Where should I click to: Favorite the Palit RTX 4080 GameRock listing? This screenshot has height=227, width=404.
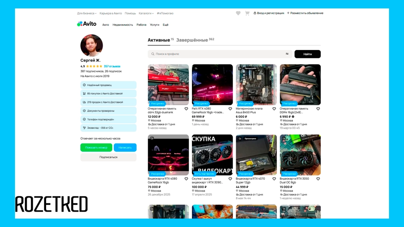pyautogui.click(x=230, y=109)
